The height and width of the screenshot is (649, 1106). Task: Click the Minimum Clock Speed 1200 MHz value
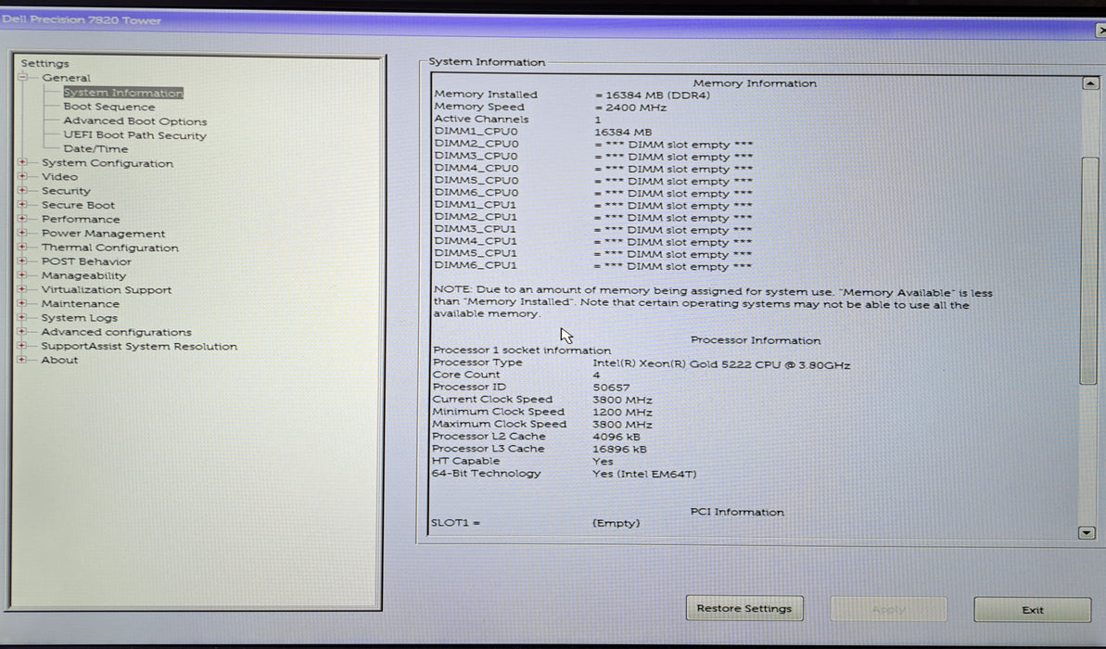pos(622,412)
